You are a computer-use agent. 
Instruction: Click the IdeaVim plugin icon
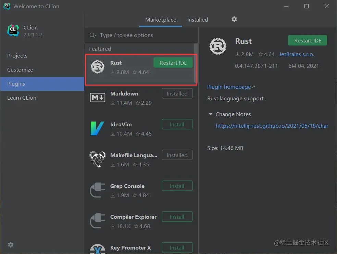coord(97,128)
